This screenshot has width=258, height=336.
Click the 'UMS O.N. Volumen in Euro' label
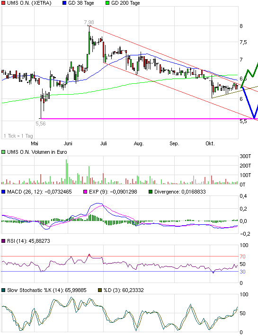pyautogui.click(x=37, y=152)
